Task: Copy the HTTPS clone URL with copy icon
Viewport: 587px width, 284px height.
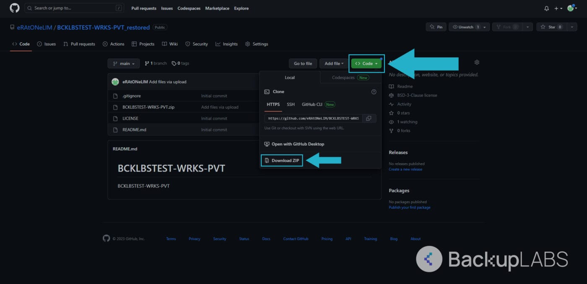Action: pos(369,118)
